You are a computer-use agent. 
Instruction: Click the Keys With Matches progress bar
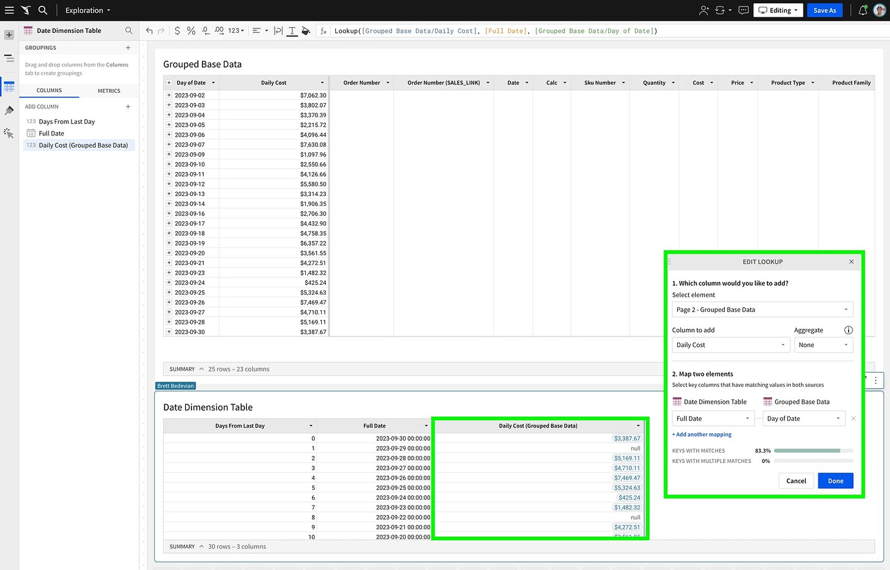pos(813,450)
